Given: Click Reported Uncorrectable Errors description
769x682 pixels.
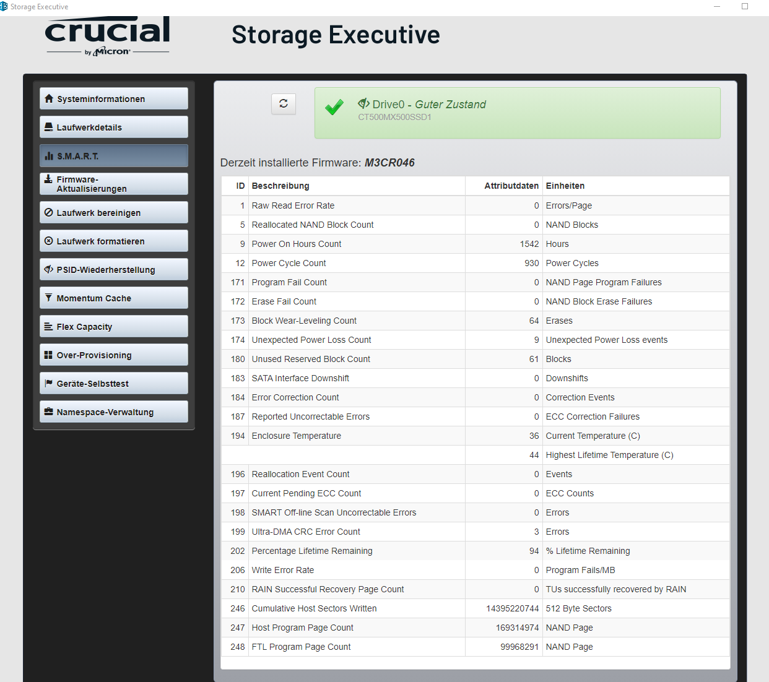Looking at the screenshot, I should [x=311, y=417].
